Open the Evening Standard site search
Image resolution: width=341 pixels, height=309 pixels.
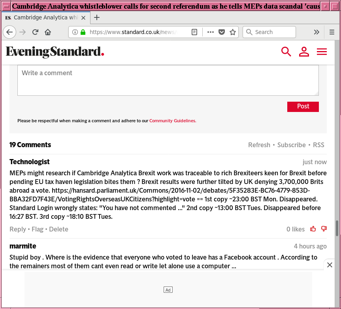coord(286,52)
